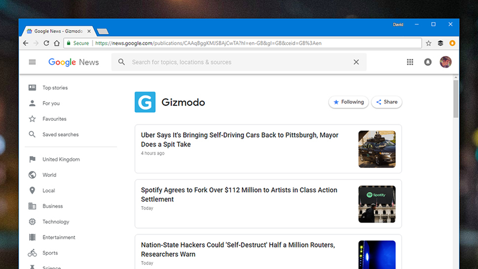Open the Uber self-driving cars article
The image size is (478, 269).
pos(240,140)
